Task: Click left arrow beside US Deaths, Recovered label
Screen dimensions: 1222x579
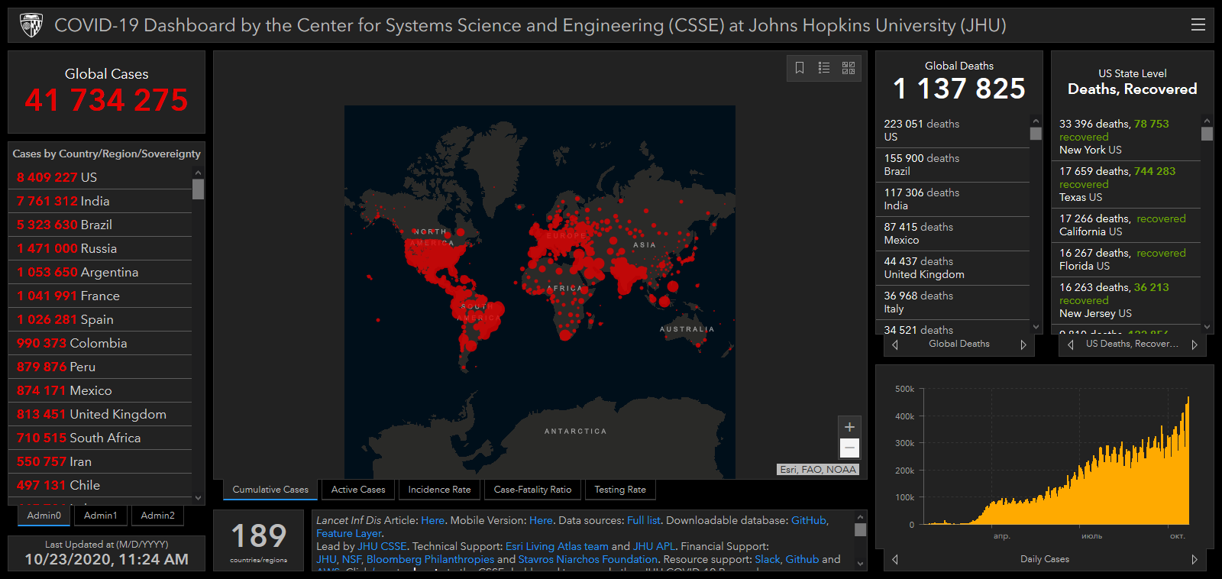Action: point(1071,344)
